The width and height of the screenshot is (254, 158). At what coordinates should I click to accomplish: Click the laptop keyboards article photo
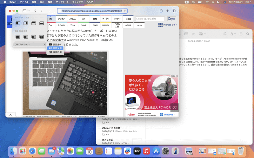pos(65,83)
